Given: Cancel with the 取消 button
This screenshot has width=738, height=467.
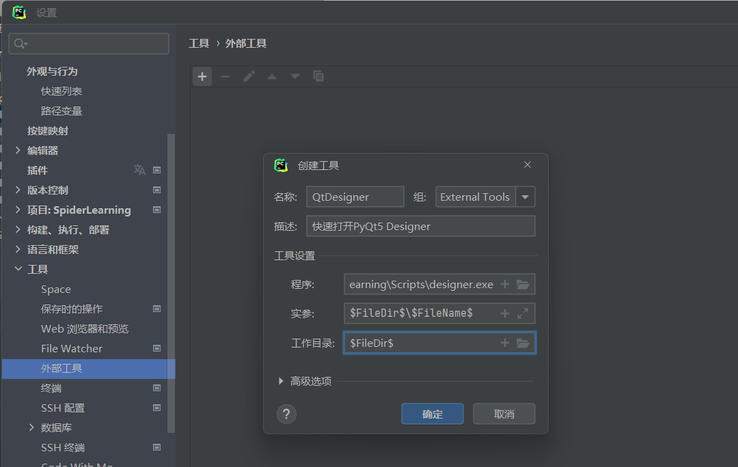Looking at the screenshot, I should 504,414.
